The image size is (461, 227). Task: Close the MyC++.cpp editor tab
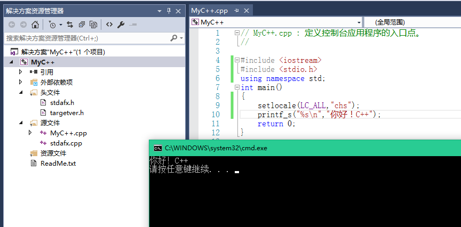247,11
